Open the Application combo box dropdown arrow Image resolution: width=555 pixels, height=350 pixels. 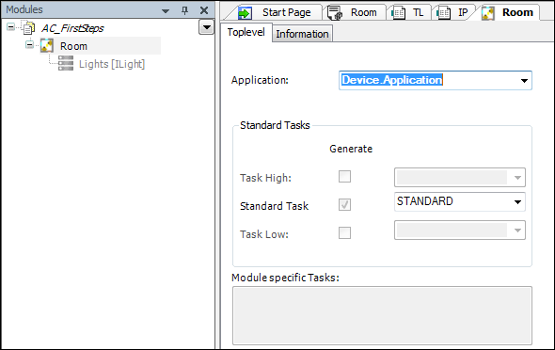coord(524,81)
